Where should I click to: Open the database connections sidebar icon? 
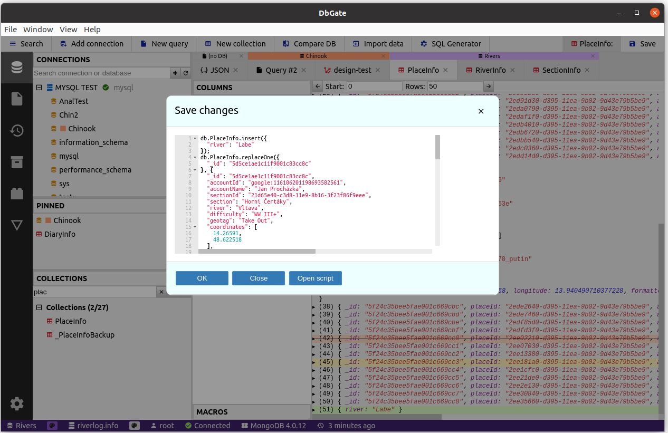click(17, 68)
